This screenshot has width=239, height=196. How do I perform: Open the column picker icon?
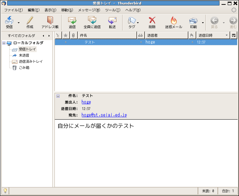click(x=234, y=36)
